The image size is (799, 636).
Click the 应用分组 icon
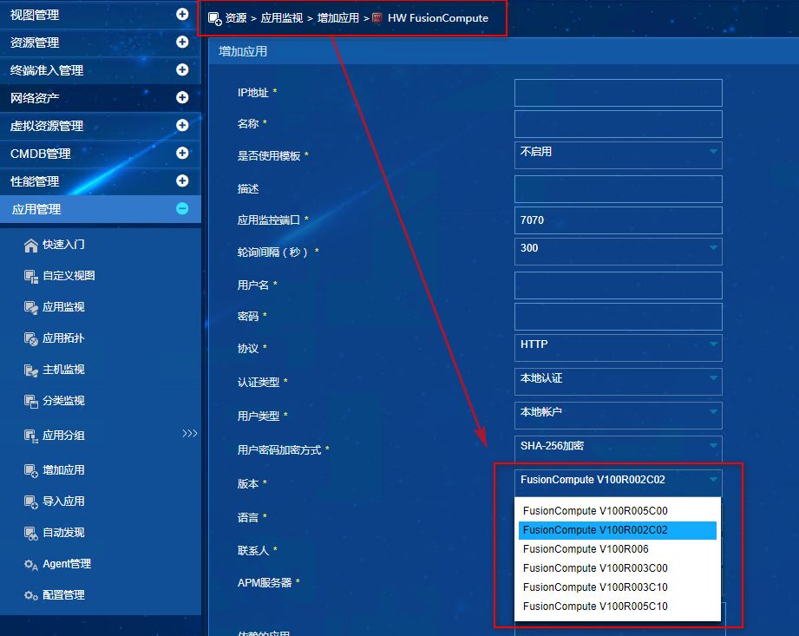click(x=30, y=436)
